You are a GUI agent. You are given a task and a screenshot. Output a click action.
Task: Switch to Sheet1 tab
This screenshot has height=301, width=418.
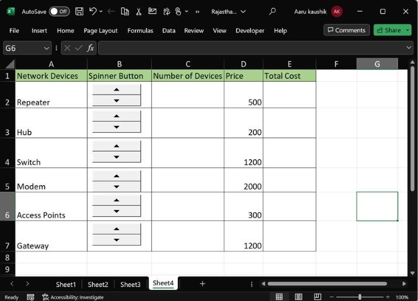click(x=66, y=285)
